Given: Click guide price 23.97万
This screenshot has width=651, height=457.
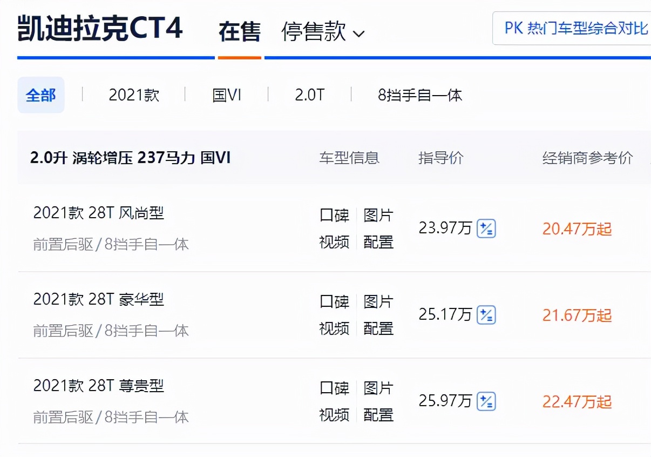Looking at the screenshot, I should 445,228.
